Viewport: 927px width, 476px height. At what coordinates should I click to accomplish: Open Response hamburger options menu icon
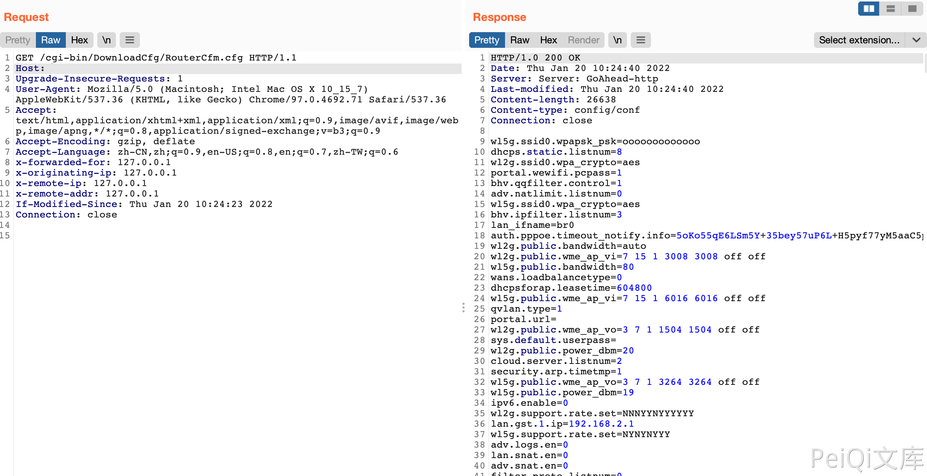tap(640, 40)
